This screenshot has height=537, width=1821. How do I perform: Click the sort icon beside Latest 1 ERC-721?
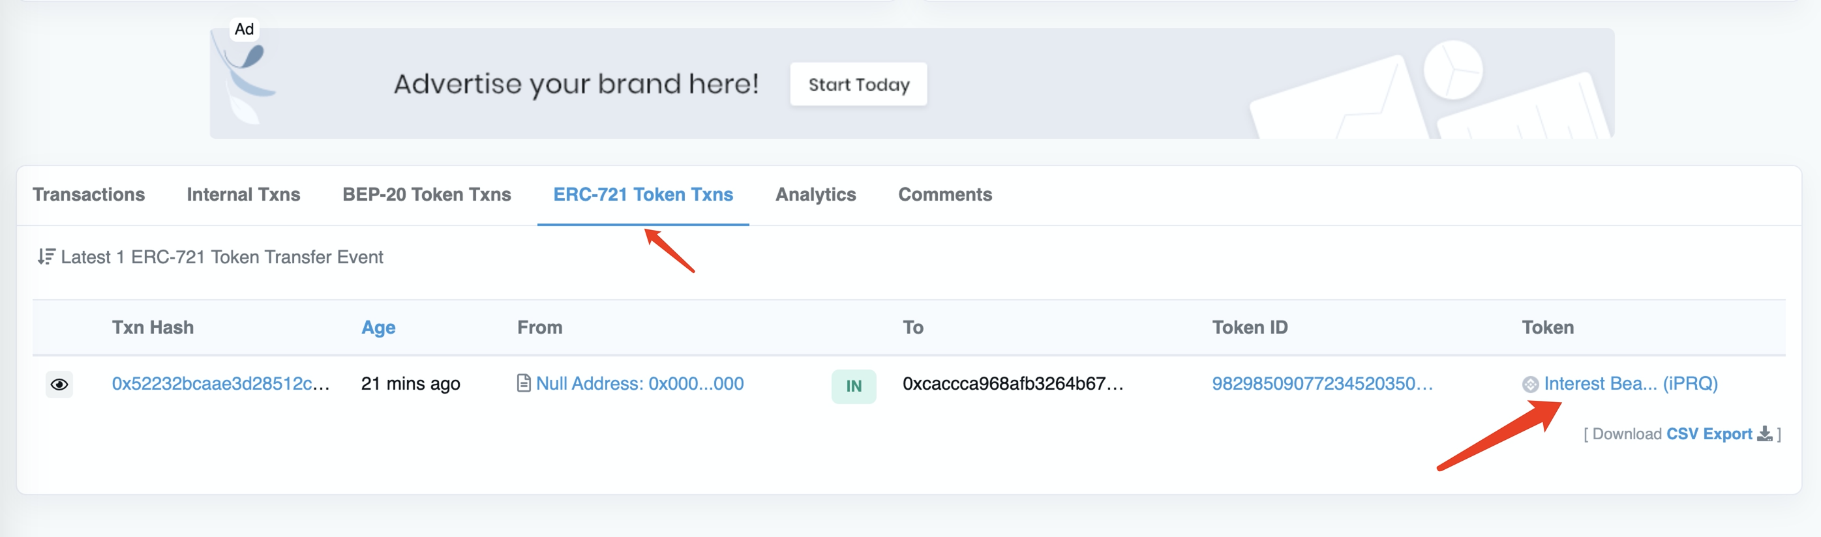pos(46,257)
